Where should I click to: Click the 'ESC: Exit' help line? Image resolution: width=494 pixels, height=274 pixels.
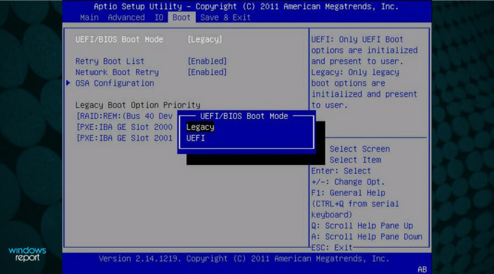tap(332, 248)
